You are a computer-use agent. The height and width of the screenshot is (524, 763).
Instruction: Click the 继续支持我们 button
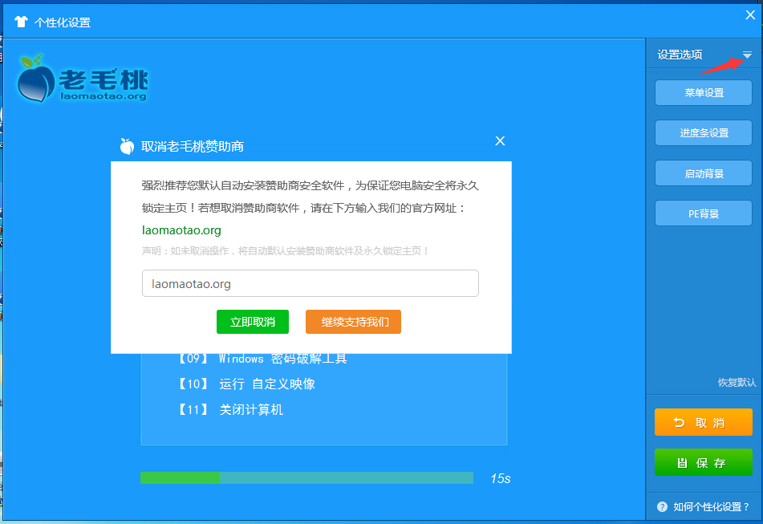(353, 322)
